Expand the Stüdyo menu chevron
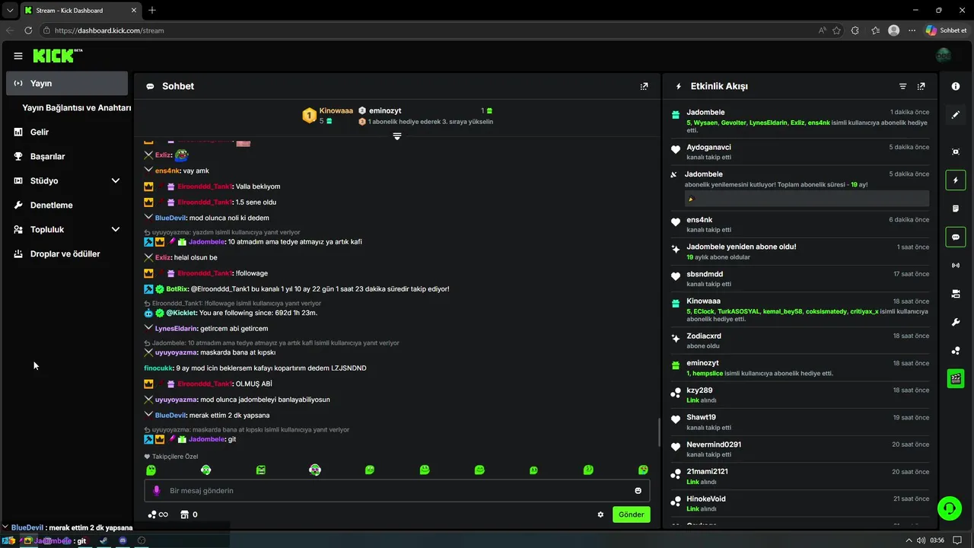 coord(116,181)
